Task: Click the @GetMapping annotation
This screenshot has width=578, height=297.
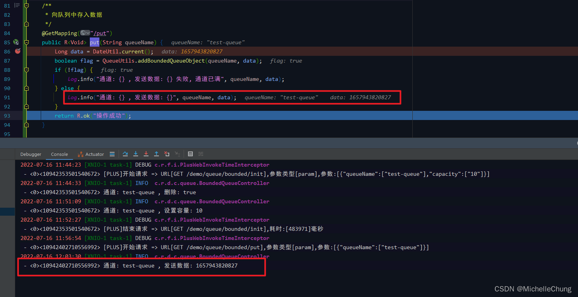Action: pyautogui.click(x=59, y=33)
